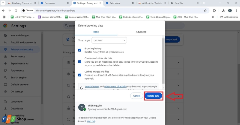
Task: Click the speedometer Performance icon
Action: pos(5,56)
